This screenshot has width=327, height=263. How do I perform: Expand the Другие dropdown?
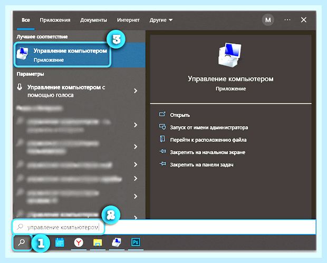161,20
